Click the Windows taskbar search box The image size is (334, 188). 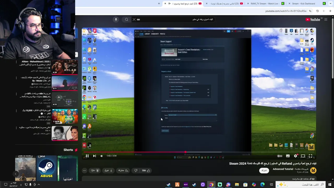point(300,185)
